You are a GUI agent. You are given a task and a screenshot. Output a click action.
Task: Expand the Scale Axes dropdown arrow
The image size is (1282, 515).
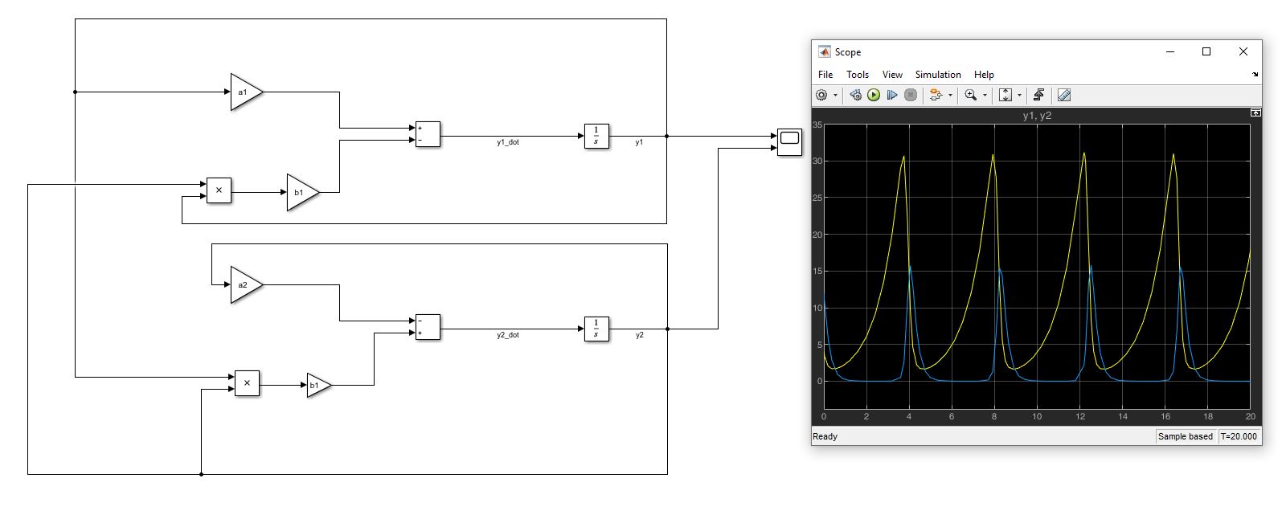click(x=1020, y=96)
